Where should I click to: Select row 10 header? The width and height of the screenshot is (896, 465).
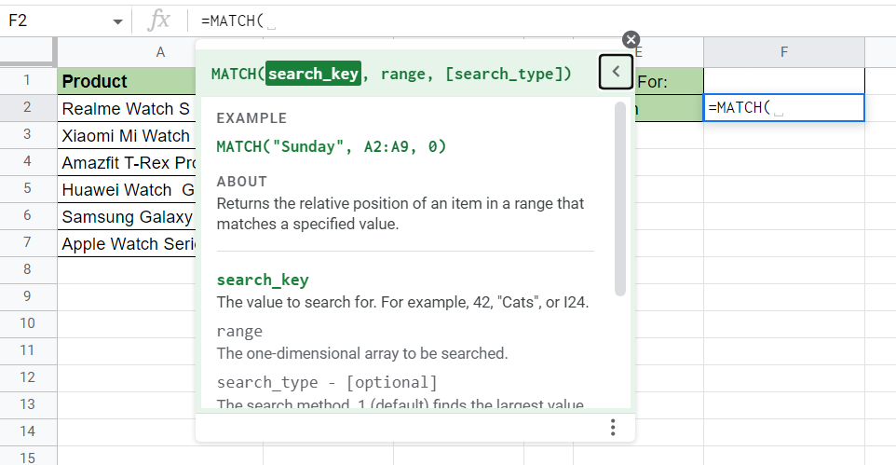27,323
